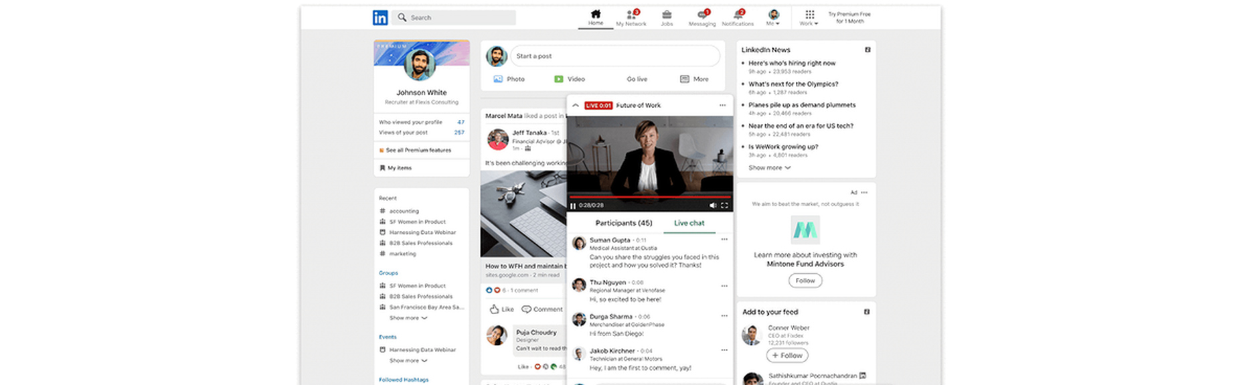The width and height of the screenshot is (1245, 385).
Task: Expand Show more under Events
Action: click(x=408, y=361)
